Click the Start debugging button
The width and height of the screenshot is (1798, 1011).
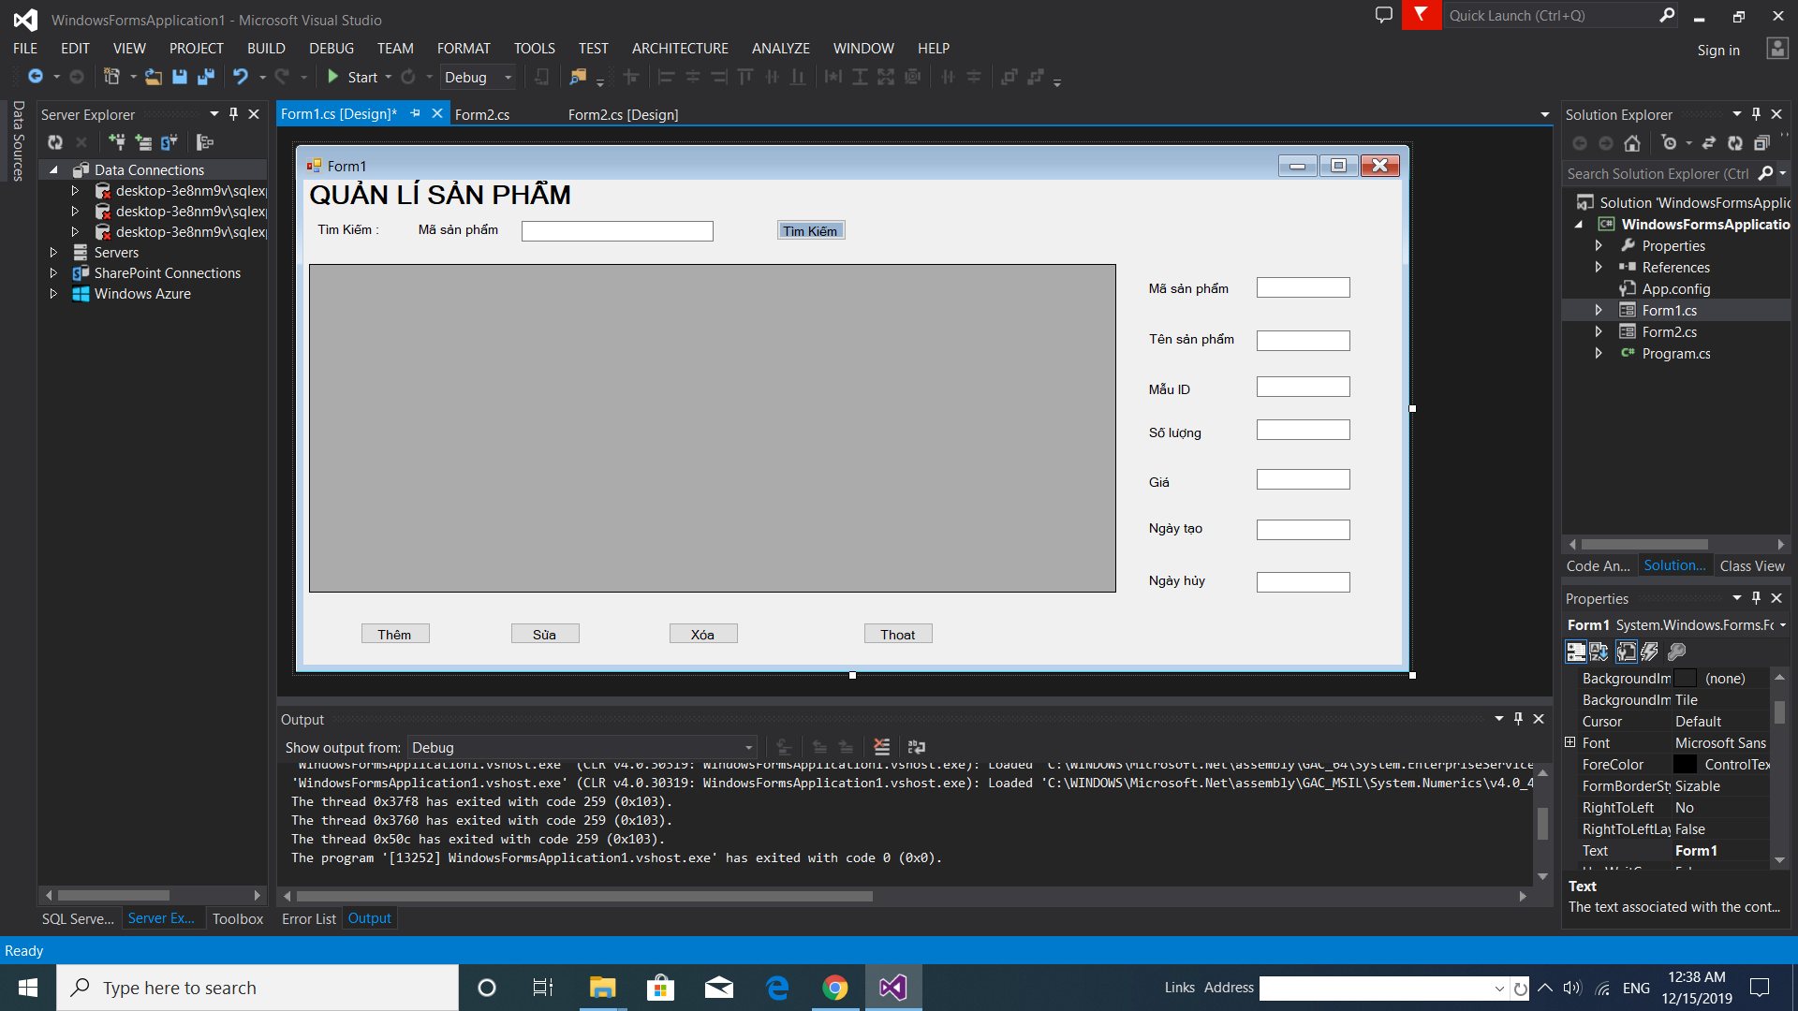click(x=352, y=77)
